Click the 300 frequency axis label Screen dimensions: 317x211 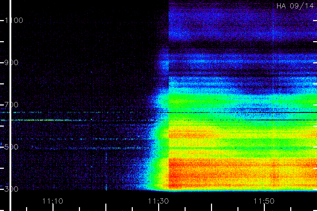click(x=11, y=189)
